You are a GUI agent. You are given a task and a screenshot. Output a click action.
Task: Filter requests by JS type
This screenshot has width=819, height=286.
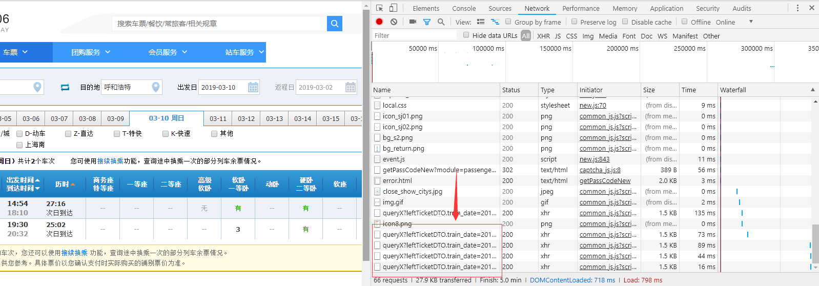point(558,36)
